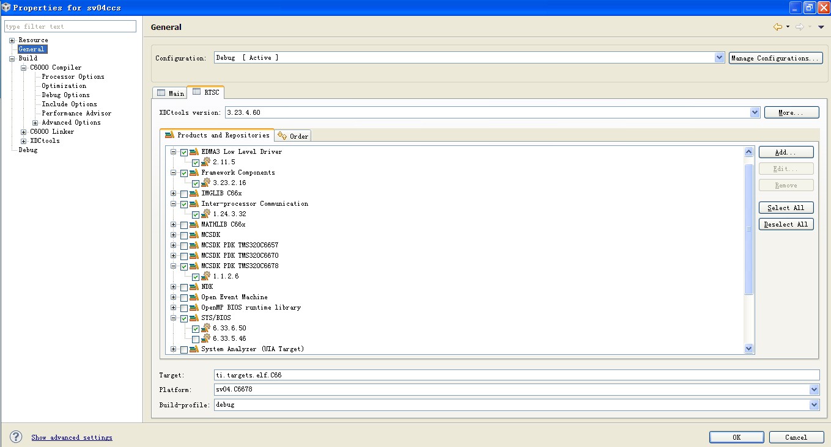Click the 6.33.6.50 version gear icon
Viewport: 831px width, 447px height.
pos(206,329)
